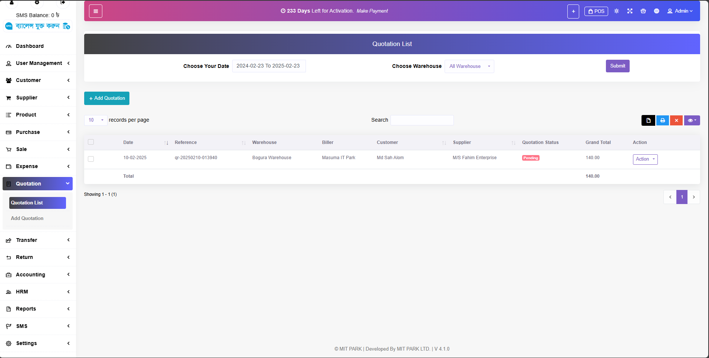Enter fullscreen with the expand icon
Screen dimensions: 709x358
click(x=630, y=11)
